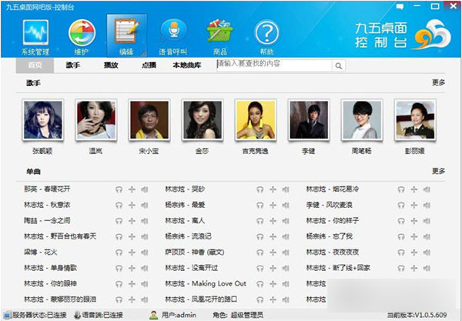Viewport: 462px width, 321px height.
Task: Click the 商品 (Goods) shopping basket icon
Action: (x=219, y=35)
